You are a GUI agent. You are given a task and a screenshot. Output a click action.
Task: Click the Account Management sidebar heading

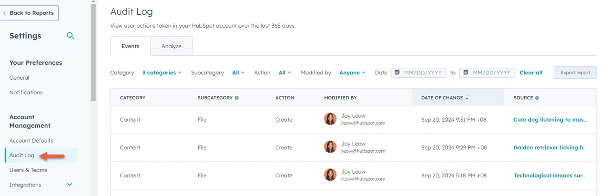click(x=30, y=121)
